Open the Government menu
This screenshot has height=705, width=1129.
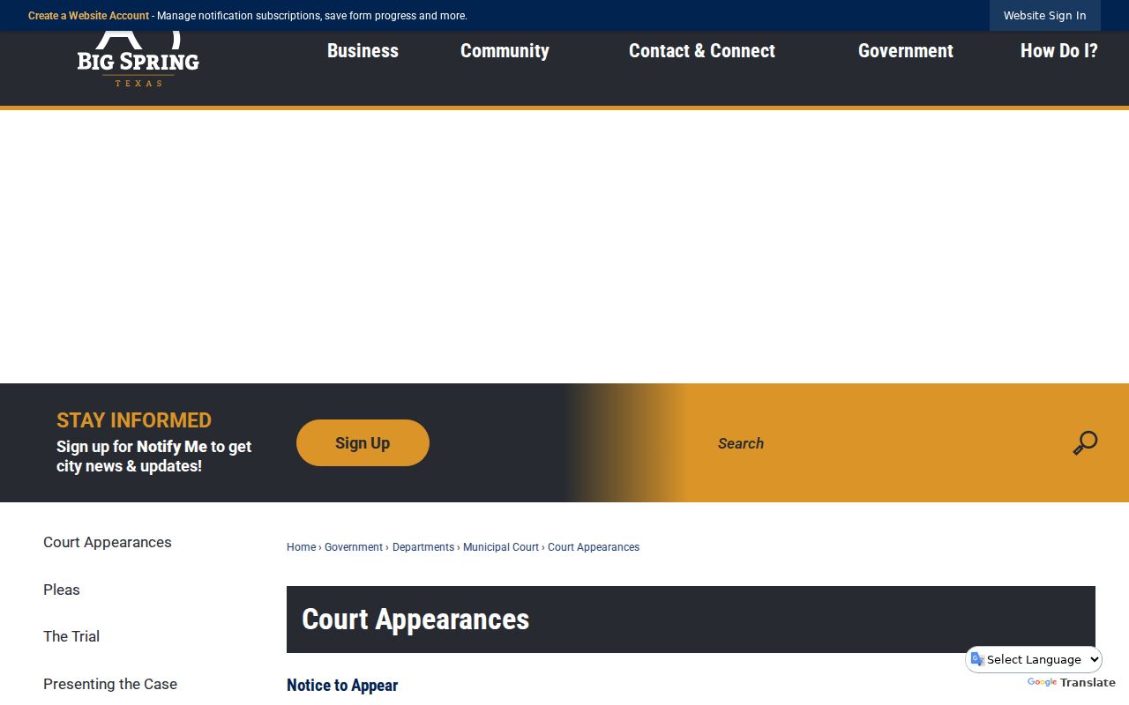[906, 51]
